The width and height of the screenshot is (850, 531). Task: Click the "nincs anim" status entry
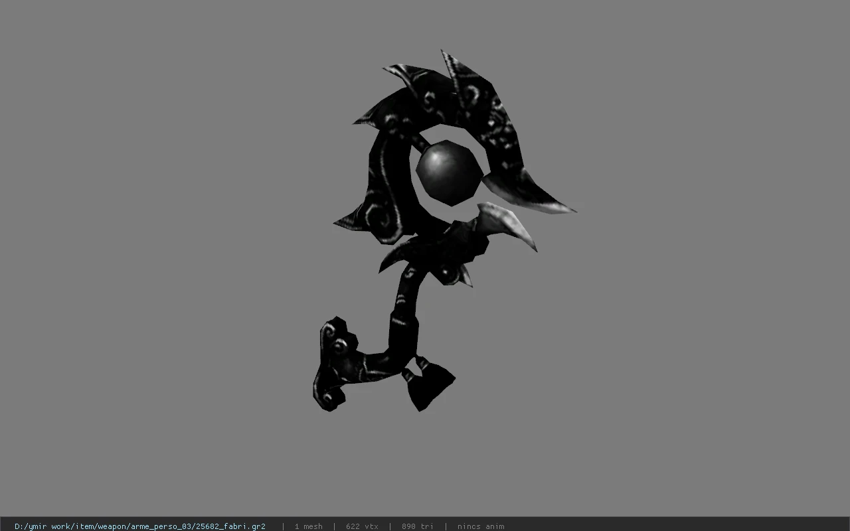pos(481,526)
